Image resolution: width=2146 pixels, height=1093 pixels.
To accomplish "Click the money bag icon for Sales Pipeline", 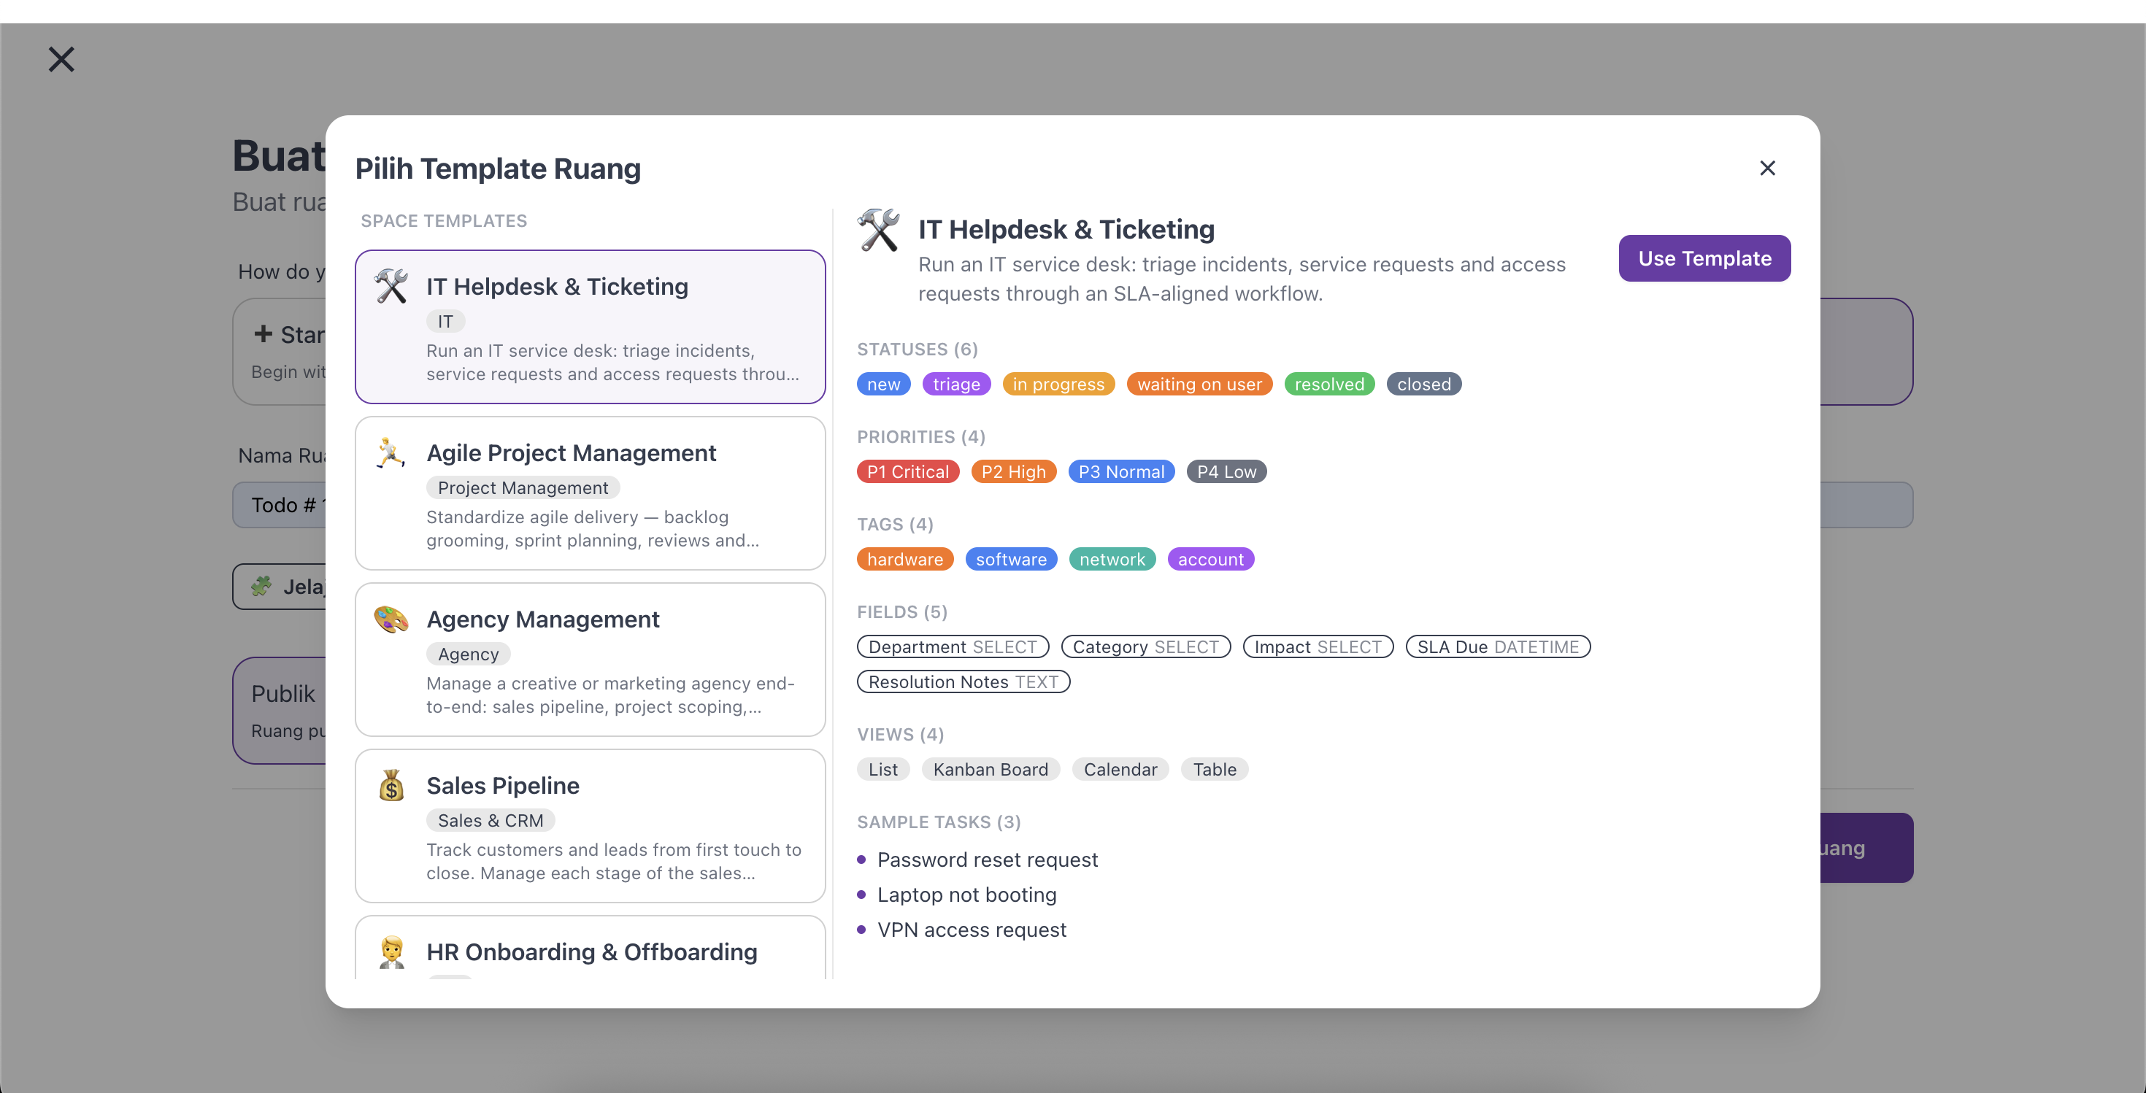I will (x=391, y=785).
